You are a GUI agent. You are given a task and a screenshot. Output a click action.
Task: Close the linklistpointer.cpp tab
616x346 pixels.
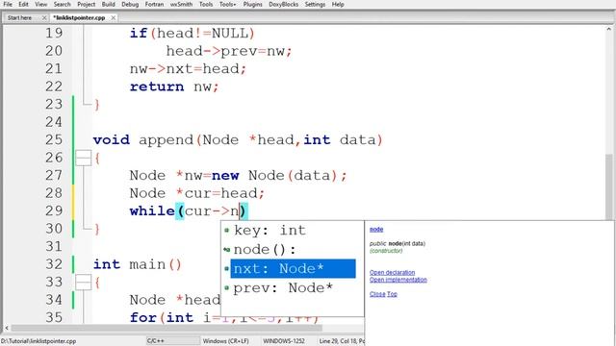[114, 18]
